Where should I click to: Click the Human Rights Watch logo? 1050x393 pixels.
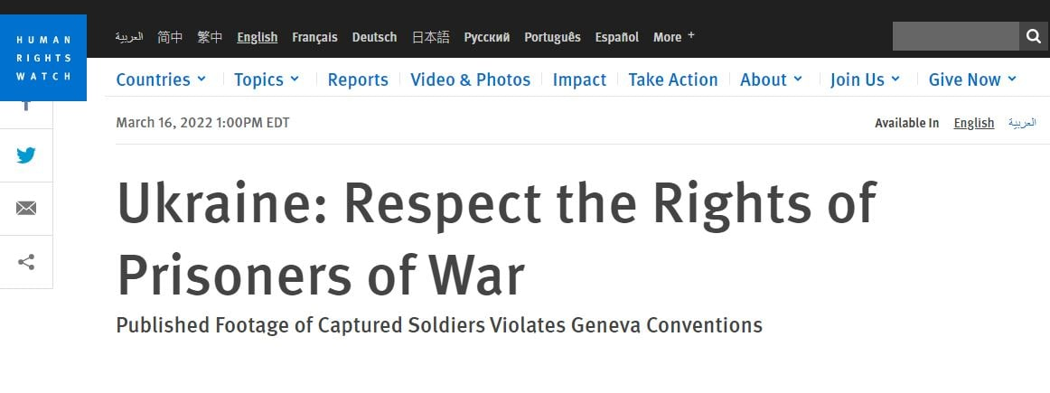click(43, 58)
